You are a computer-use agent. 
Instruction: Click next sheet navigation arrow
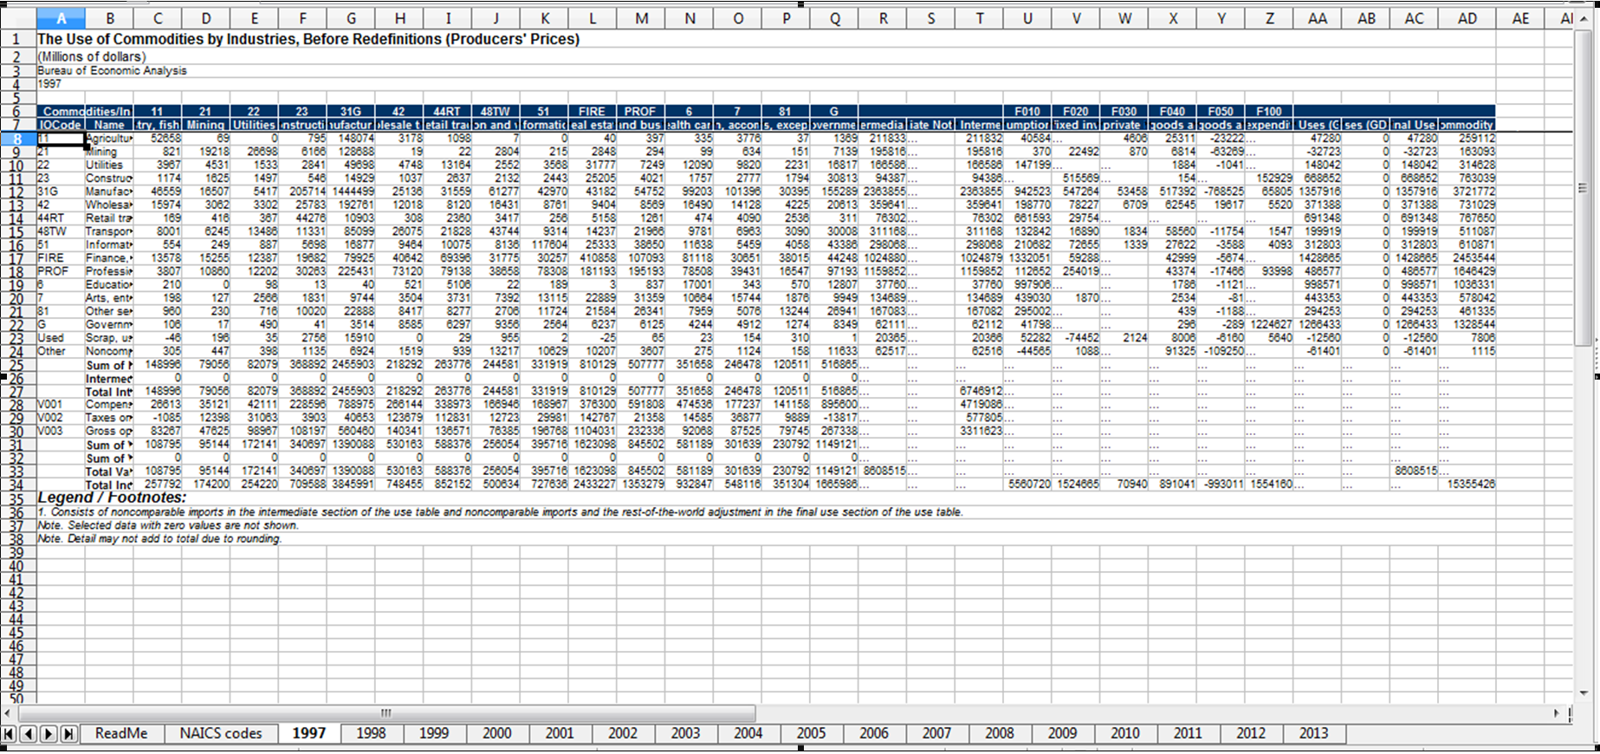pos(49,734)
